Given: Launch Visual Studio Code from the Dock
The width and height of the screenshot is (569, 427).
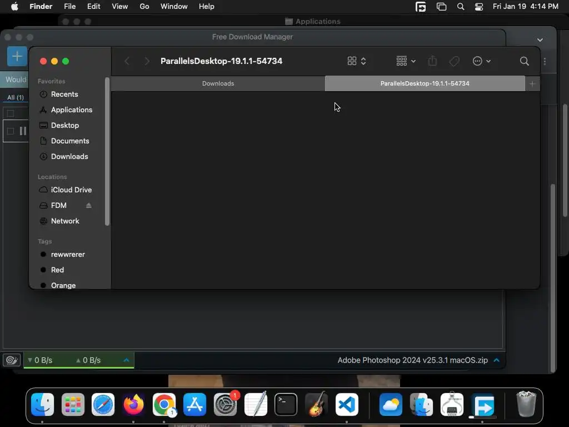Looking at the screenshot, I should (347, 405).
